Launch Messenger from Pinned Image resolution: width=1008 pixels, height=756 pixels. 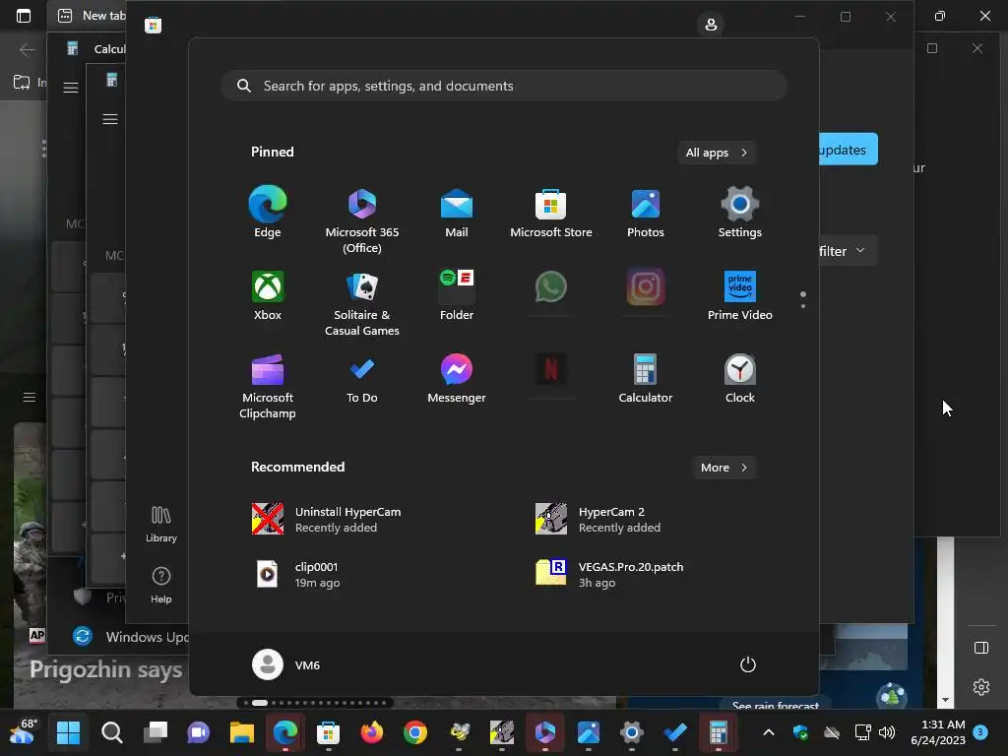click(457, 378)
